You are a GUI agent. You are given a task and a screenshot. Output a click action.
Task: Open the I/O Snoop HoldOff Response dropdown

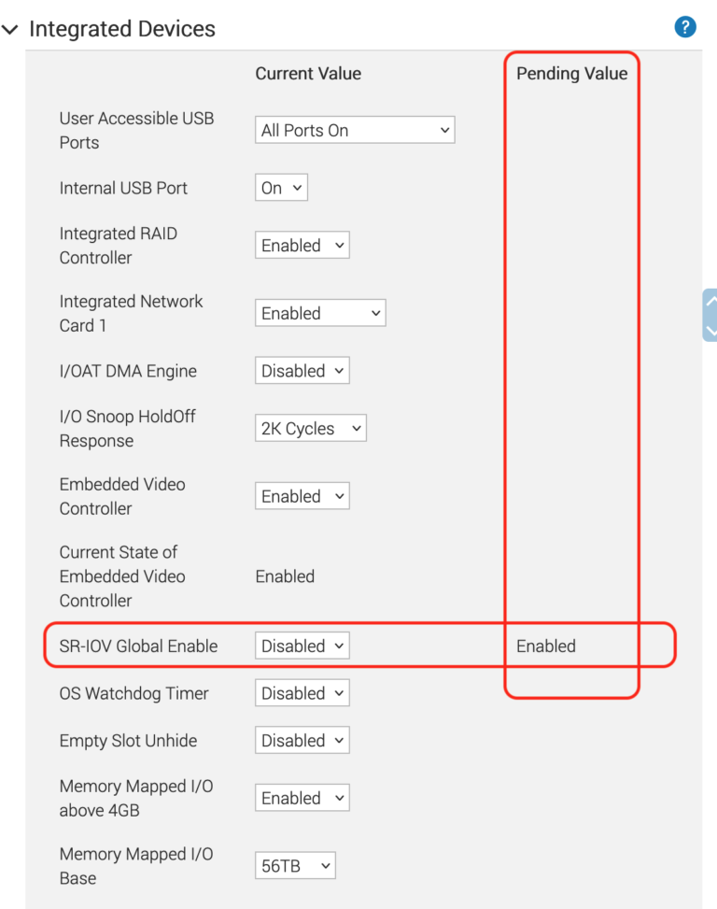point(310,428)
